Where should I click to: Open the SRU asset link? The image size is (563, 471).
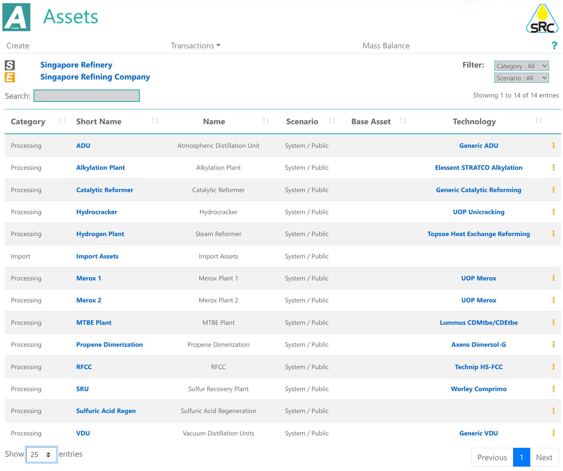82,389
